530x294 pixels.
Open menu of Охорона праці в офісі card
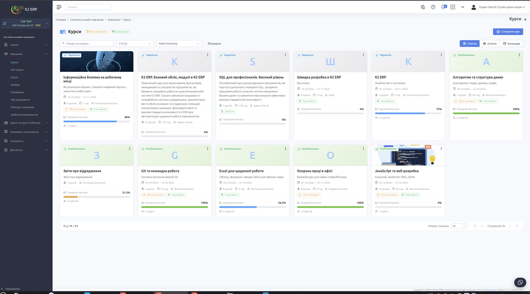pos(363,149)
